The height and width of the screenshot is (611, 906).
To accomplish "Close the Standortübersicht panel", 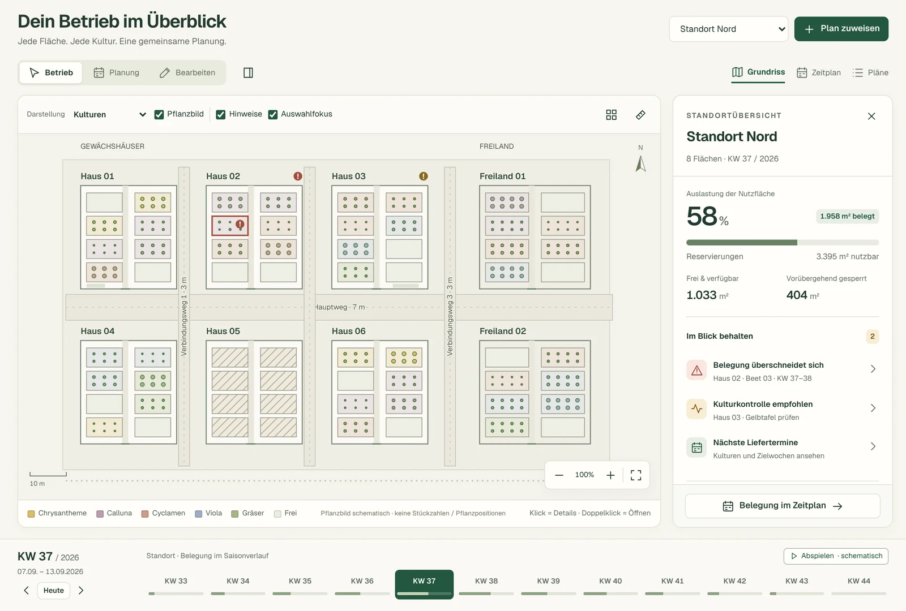I will pyautogui.click(x=871, y=116).
